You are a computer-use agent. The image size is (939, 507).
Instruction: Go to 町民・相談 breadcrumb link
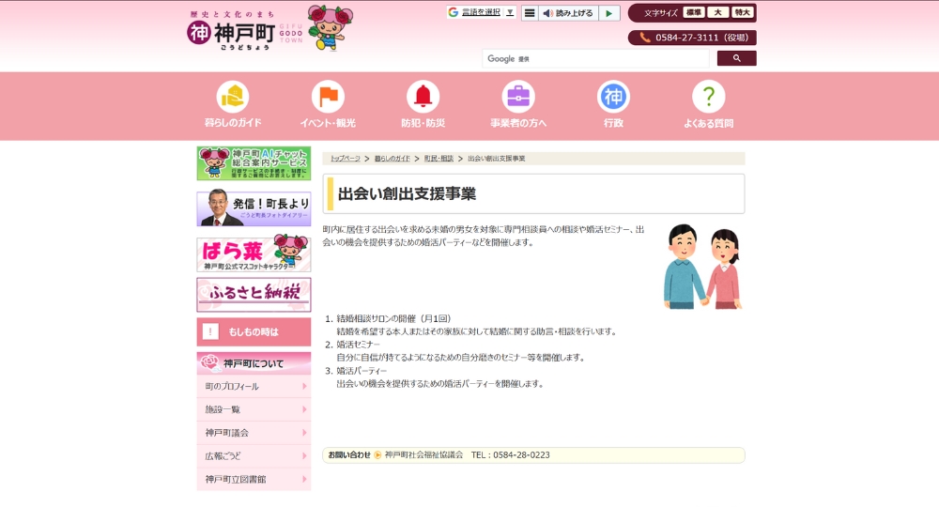[x=439, y=159]
